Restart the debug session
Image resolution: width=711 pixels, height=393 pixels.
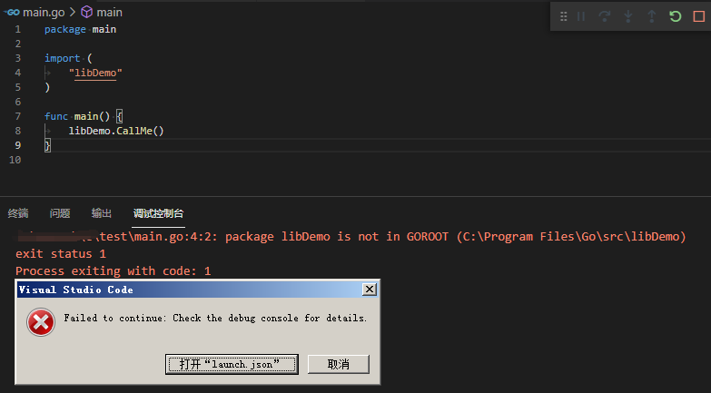pyautogui.click(x=676, y=16)
